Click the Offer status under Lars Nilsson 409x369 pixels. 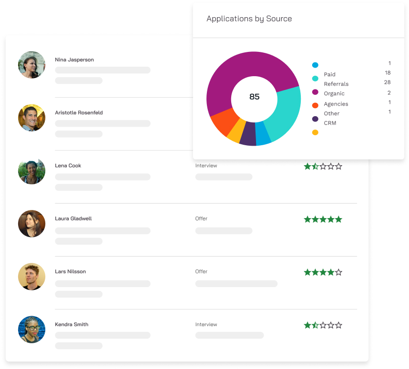click(201, 271)
